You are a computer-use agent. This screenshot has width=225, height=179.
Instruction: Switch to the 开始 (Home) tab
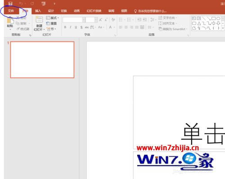25,11
